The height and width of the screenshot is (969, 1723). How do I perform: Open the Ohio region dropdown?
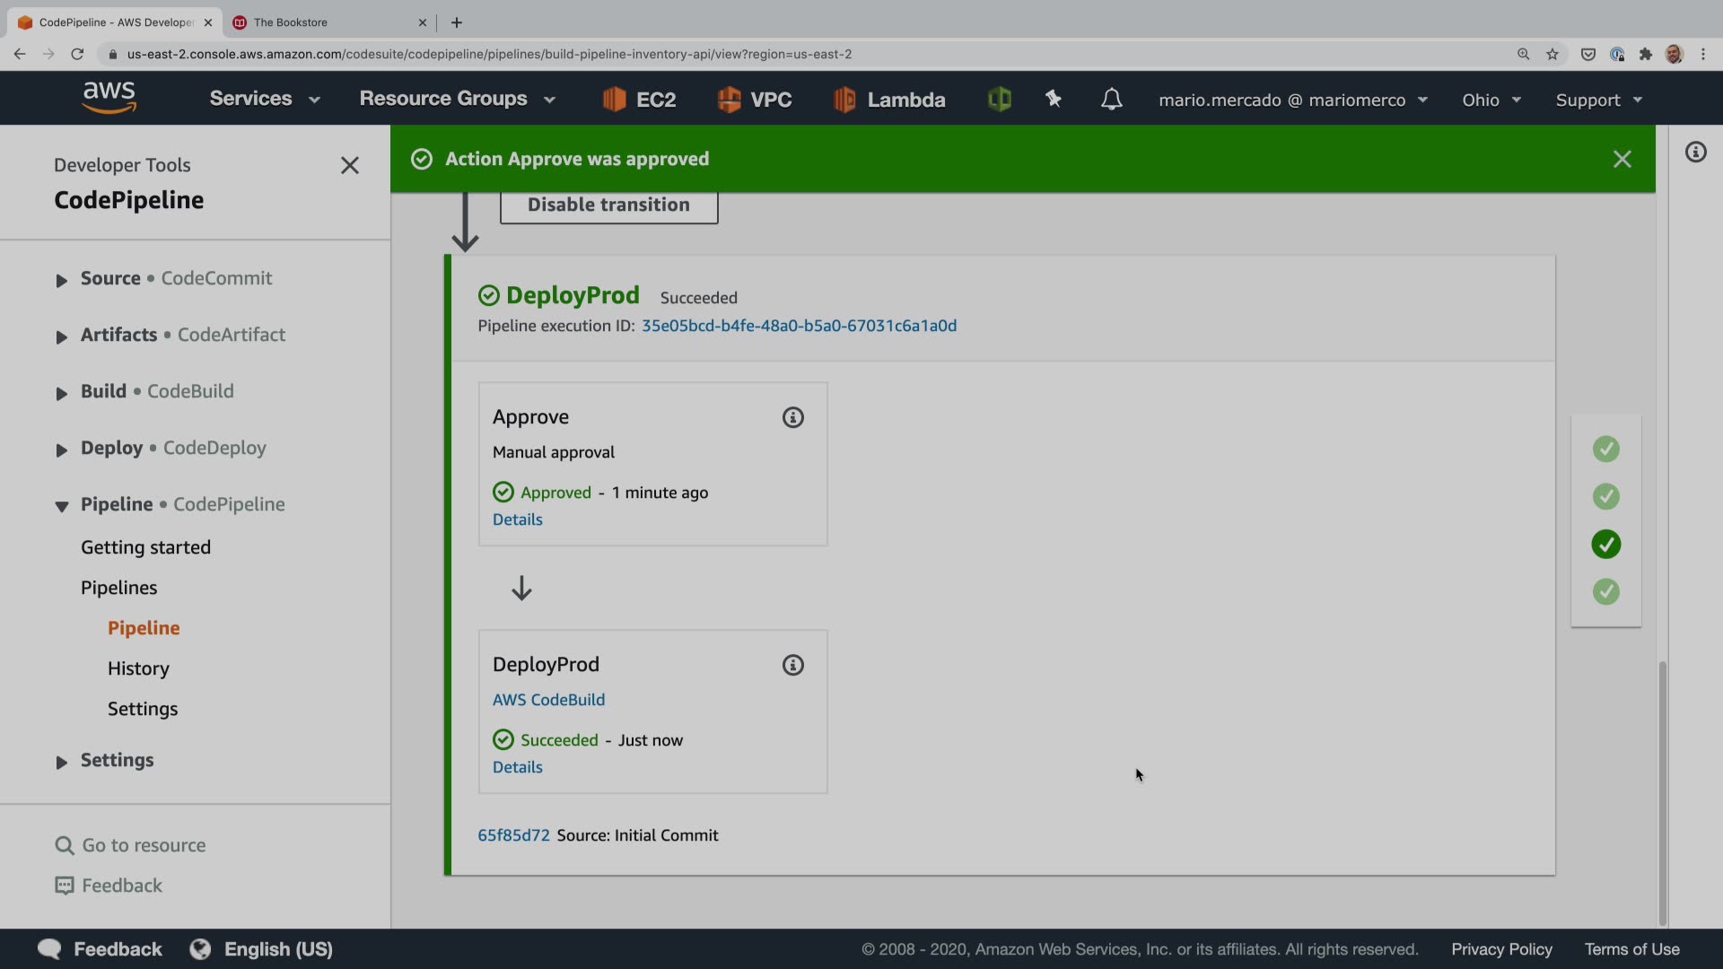pos(1491,100)
